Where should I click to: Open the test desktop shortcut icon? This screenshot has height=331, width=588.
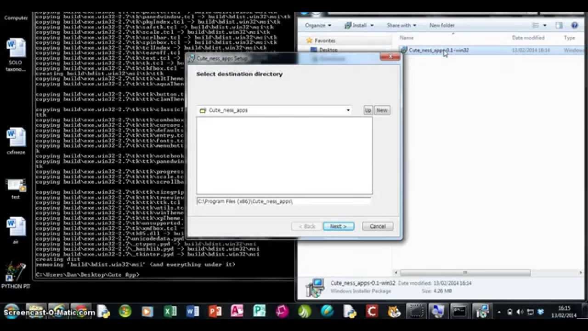[x=16, y=188]
